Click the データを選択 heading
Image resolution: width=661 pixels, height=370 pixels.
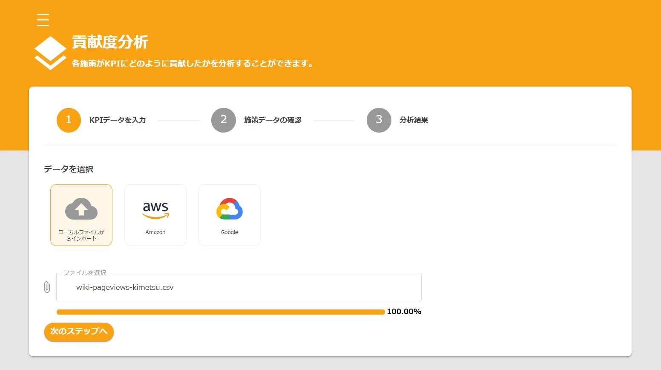(x=69, y=169)
